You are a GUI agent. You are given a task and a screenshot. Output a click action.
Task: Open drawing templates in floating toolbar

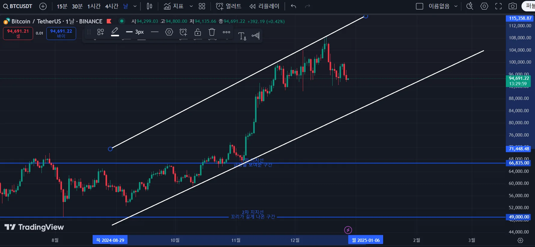click(100, 32)
